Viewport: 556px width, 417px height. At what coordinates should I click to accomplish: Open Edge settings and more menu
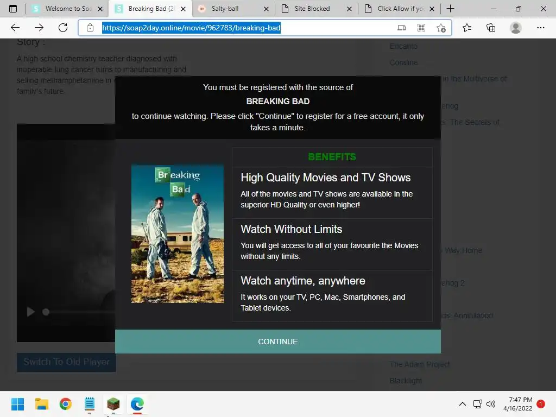pos(540,28)
